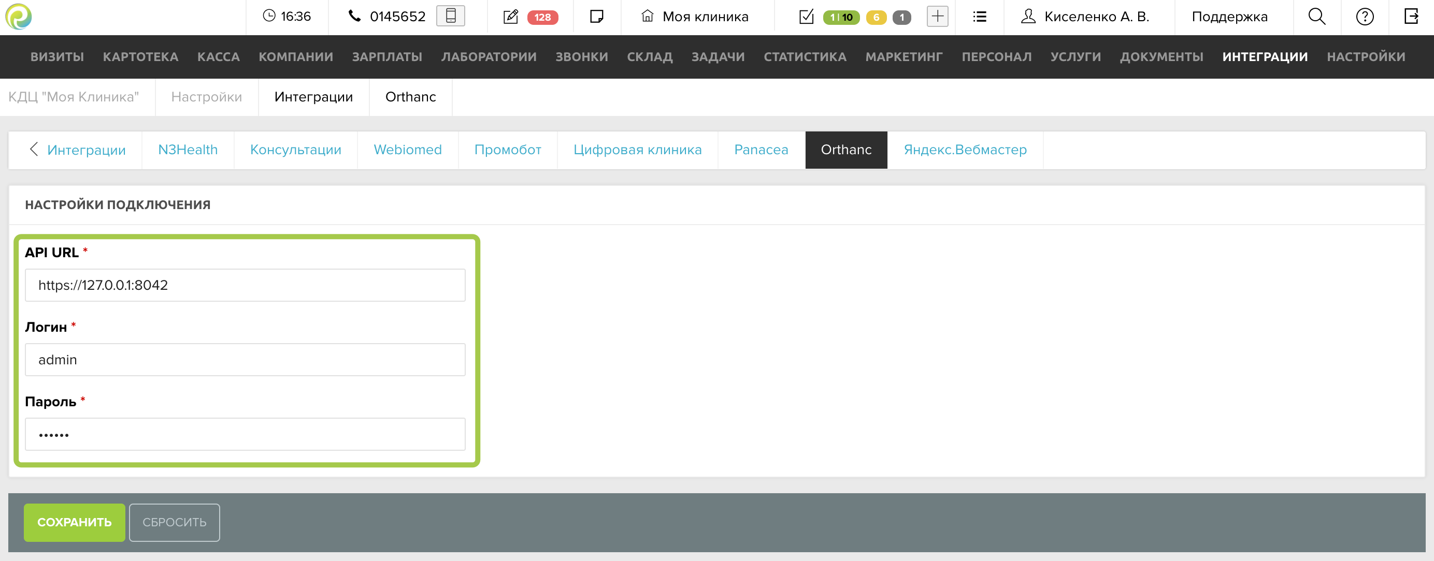Open the sticky note icon

(x=596, y=16)
